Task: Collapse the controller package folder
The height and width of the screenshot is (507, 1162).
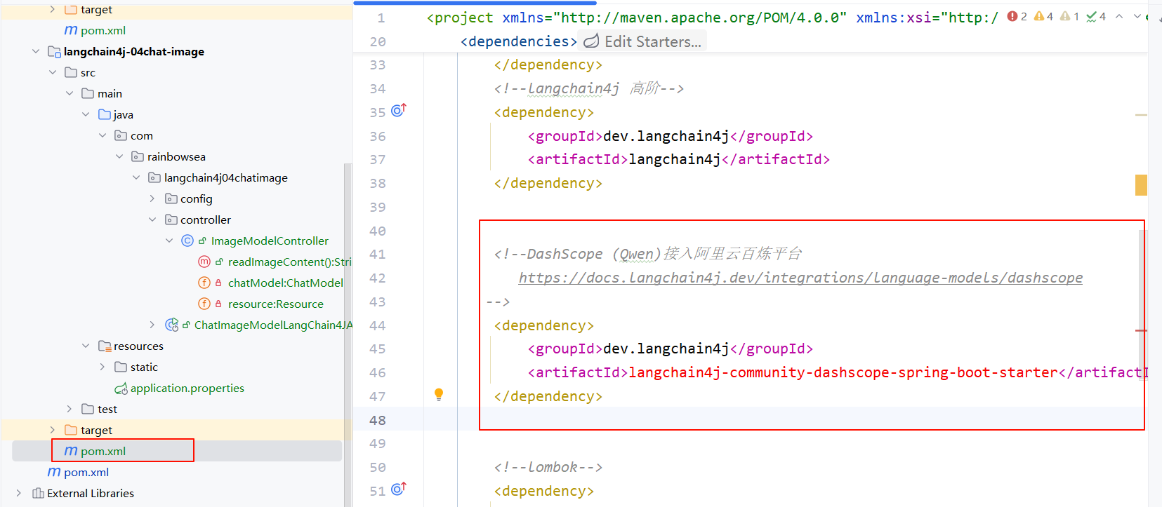Action: point(152,219)
